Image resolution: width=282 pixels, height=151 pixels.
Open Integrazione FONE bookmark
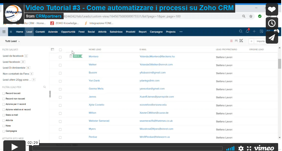pyautogui.click(x=99, y=23)
